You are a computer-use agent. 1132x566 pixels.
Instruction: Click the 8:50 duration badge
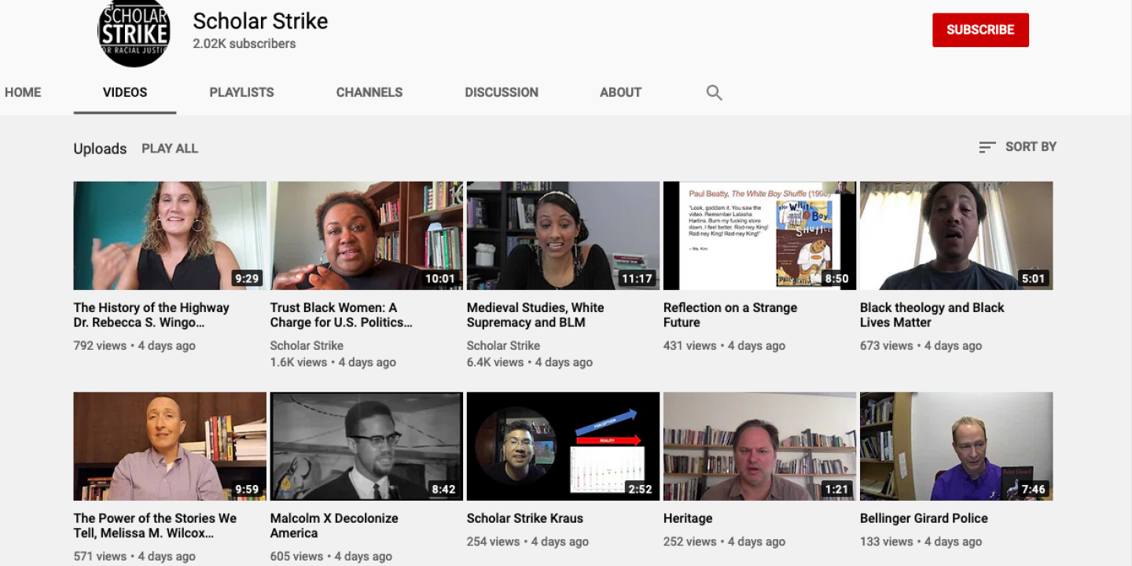coord(836,278)
